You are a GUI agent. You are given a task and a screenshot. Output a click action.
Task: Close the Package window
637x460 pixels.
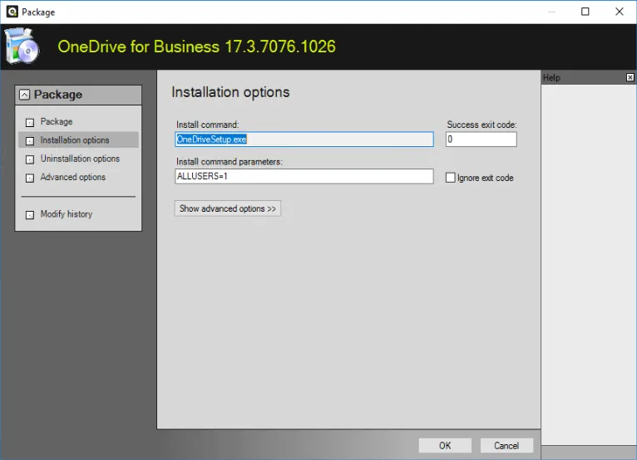(x=620, y=12)
